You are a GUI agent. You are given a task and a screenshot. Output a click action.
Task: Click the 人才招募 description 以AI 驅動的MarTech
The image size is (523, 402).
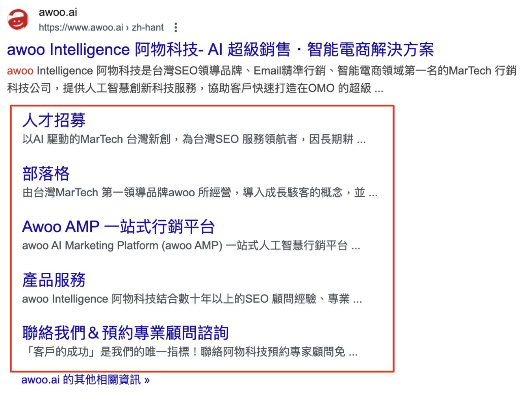pos(194,139)
